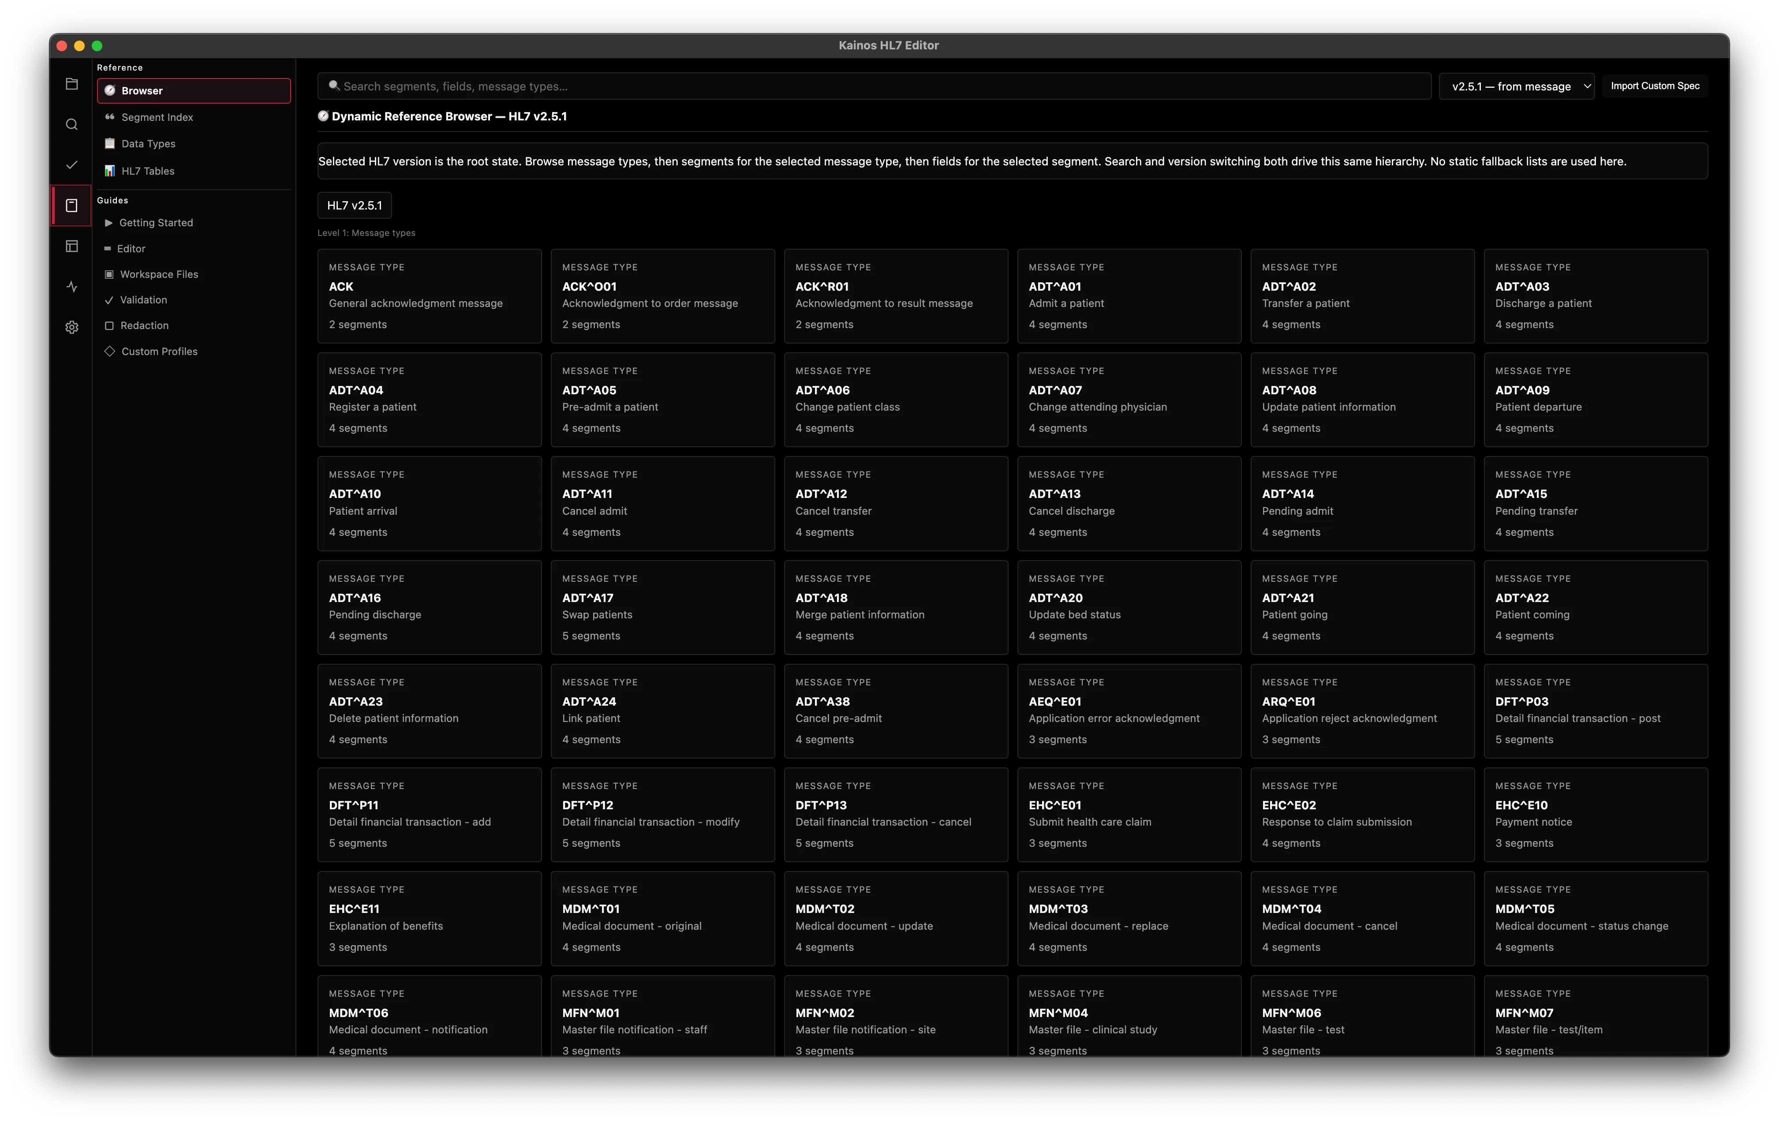
Task: Open the search icon in activity bar
Action: [x=71, y=125]
